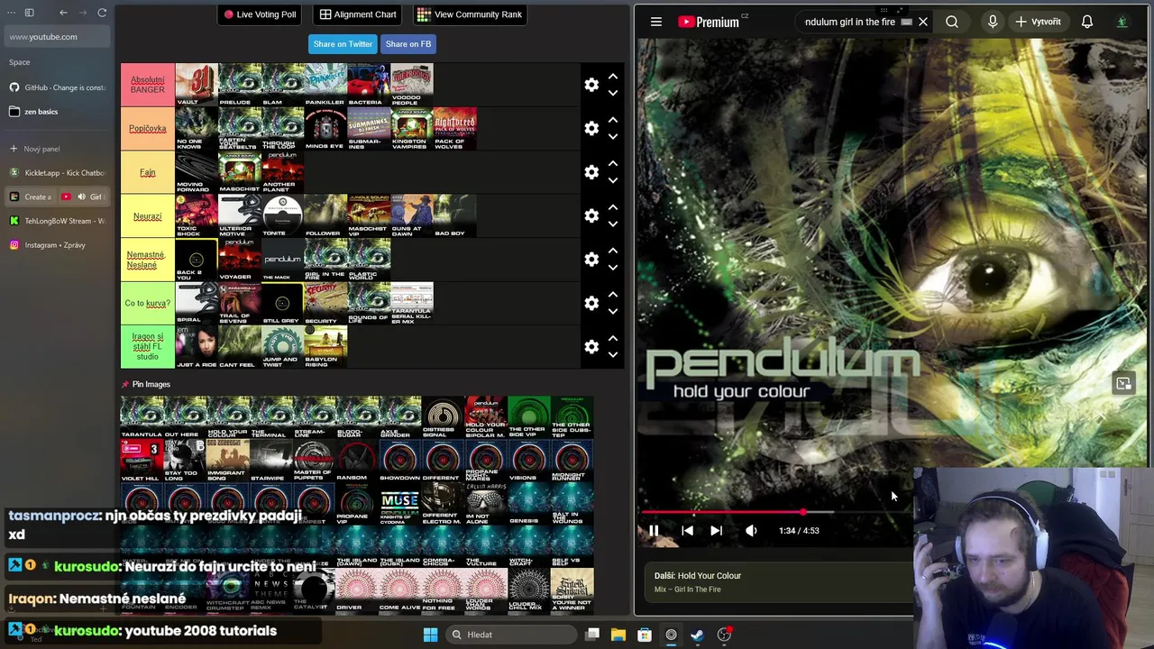Move Popíčovka tier up with arrow
The height and width of the screenshot is (649, 1154).
(x=613, y=120)
